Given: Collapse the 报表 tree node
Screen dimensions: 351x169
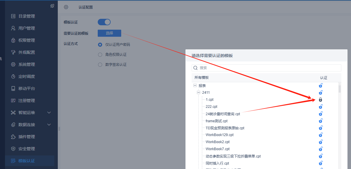Looking at the screenshot, I should coord(195,86).
